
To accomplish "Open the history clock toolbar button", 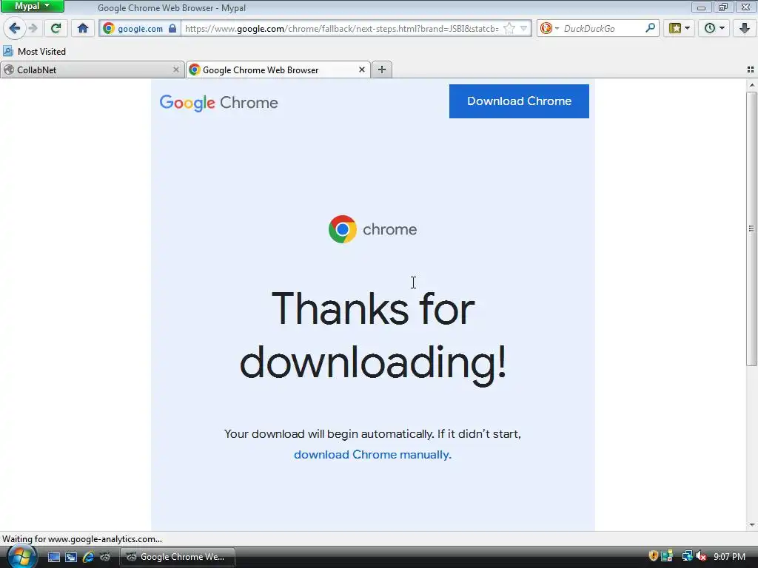I will [x=714, y=29].
